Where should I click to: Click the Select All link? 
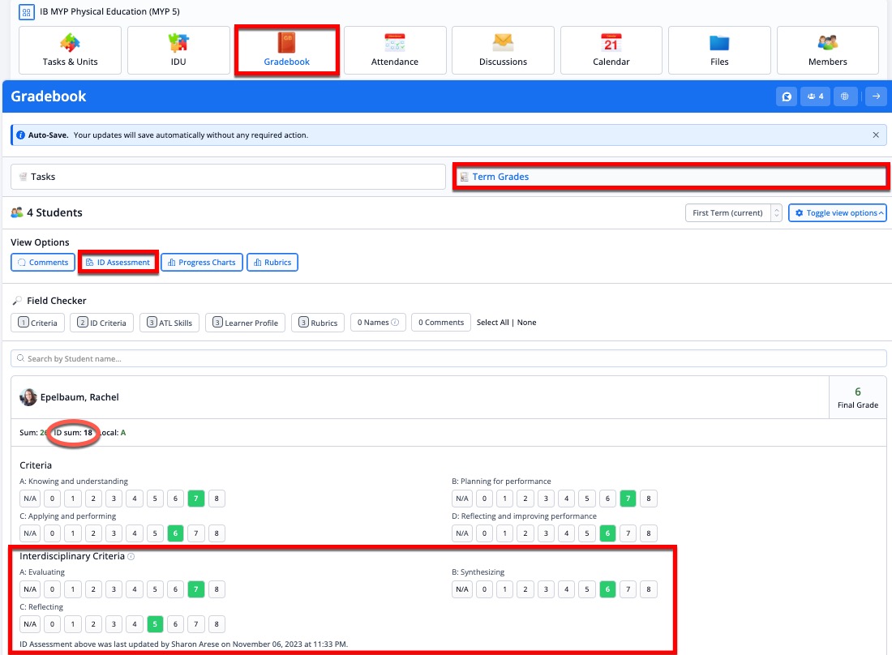pyautogui.click(x=492, y=323)
